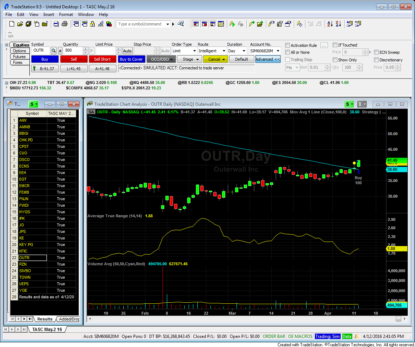Open the Format menu

click(66, 14)
